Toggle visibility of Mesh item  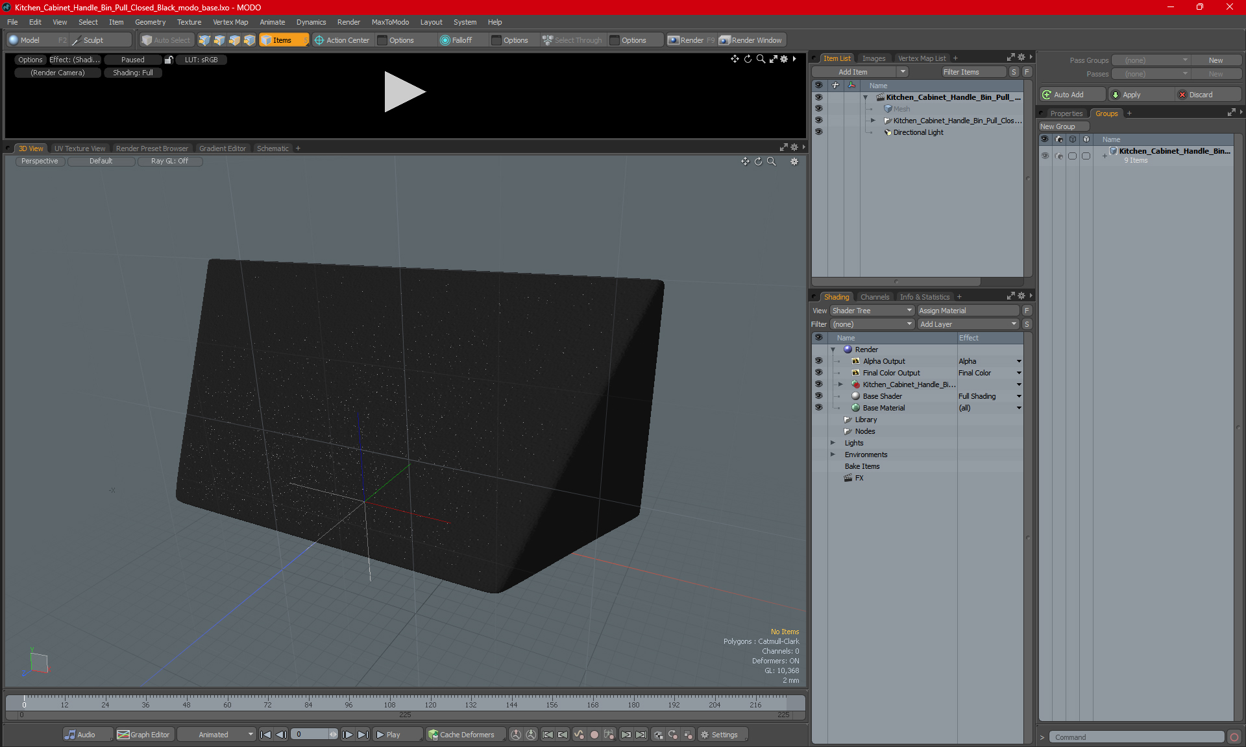[819, 109]
